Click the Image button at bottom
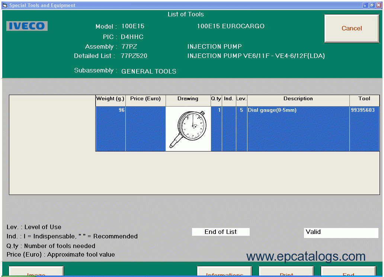 (36, 272)
